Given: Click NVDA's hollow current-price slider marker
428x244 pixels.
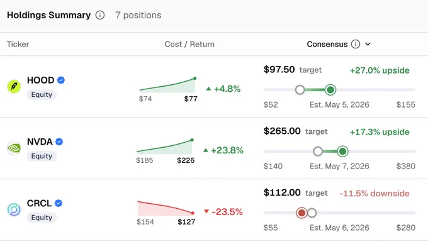Looking at the screenshot, I should 318,152.
